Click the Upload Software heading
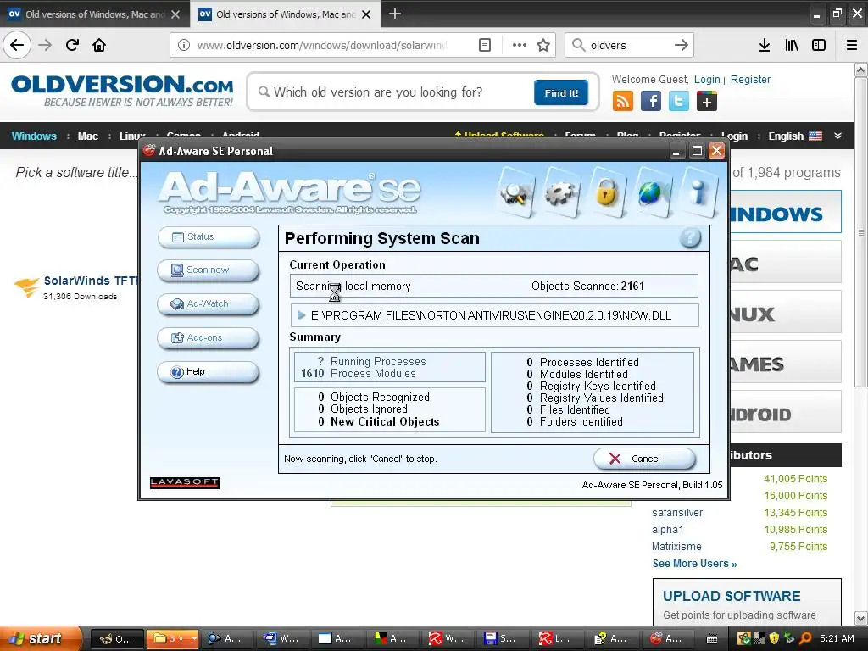This screenshot has width=868, height=651. [732, 596]
